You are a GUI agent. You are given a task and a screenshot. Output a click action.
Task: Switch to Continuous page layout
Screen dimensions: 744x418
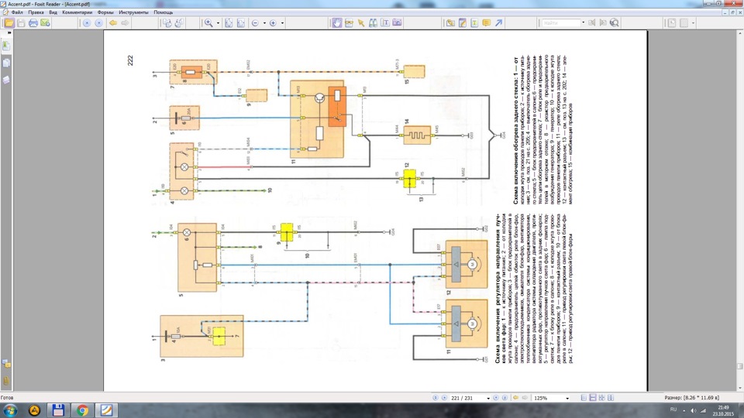(x=593, y=398)
